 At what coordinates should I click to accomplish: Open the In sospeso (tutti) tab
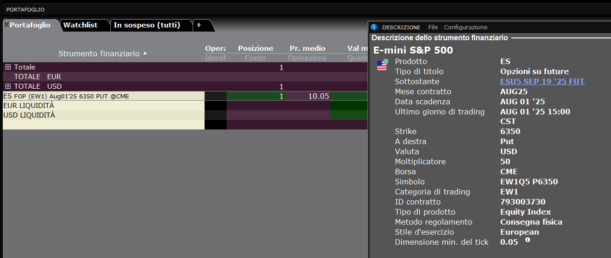(x=147, y=25)
